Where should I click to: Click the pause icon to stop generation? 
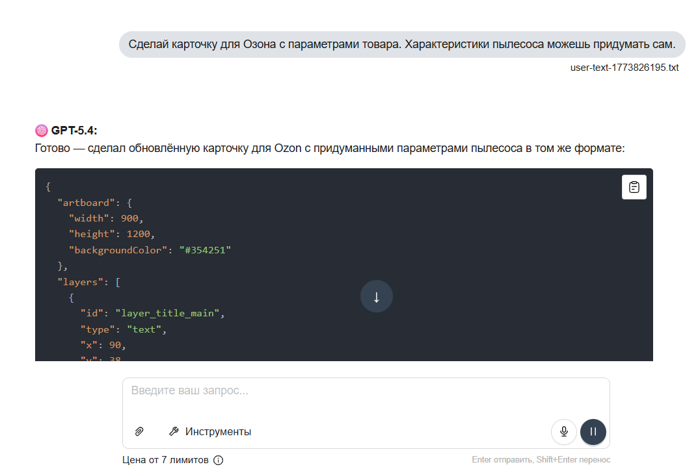[593, 431]
